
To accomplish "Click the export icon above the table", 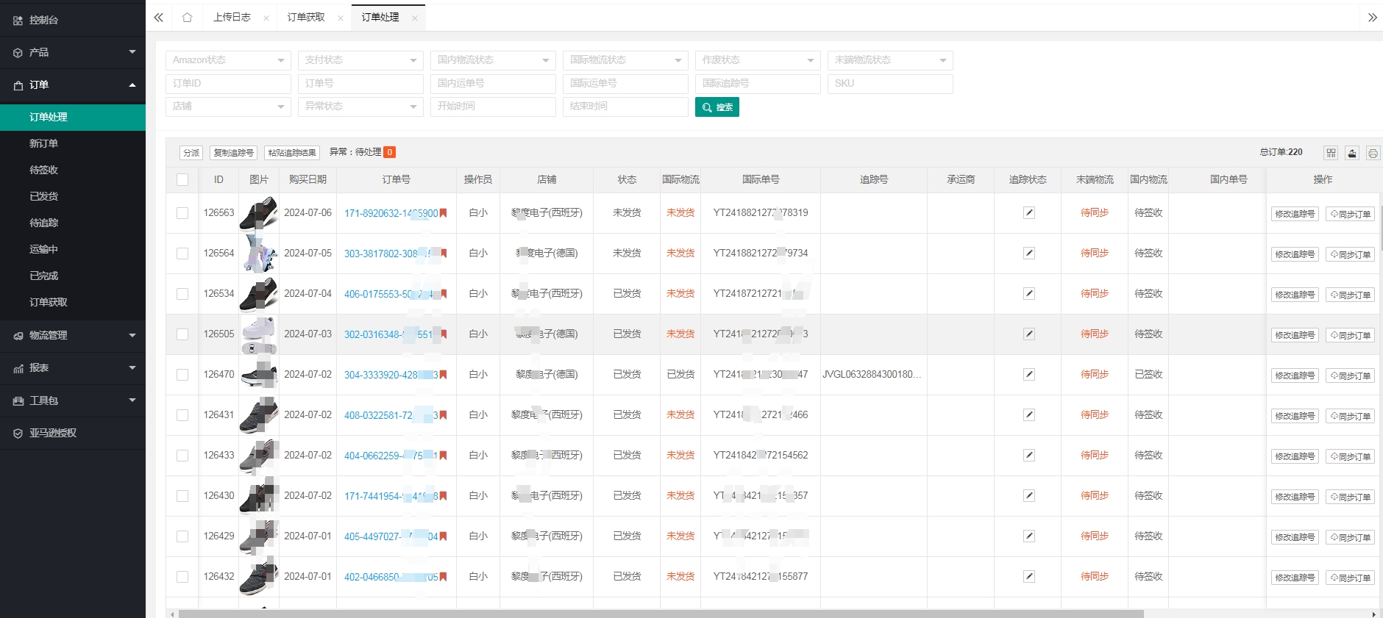I will tap(1352, 153).
